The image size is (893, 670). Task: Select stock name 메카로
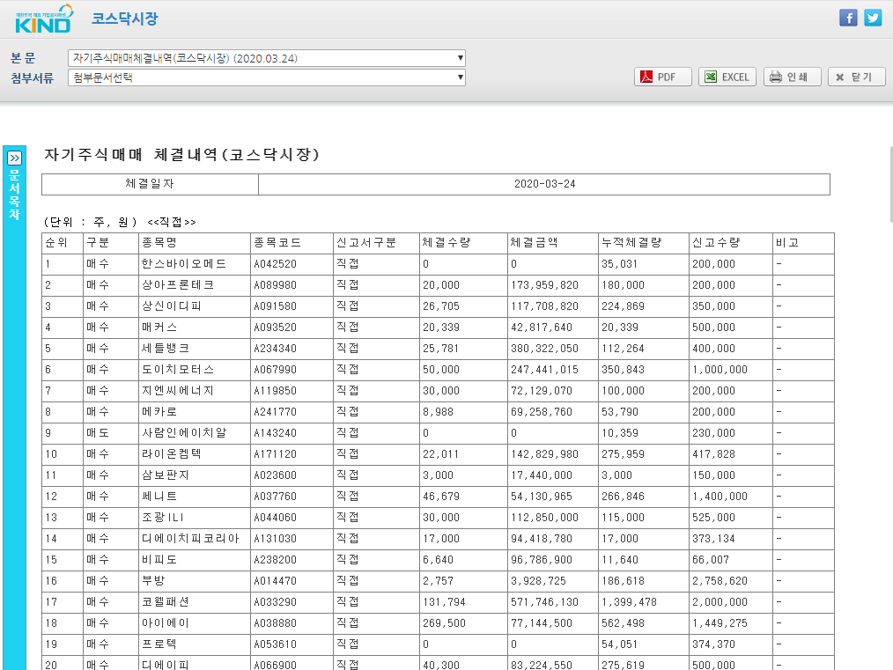pos(159,411)
